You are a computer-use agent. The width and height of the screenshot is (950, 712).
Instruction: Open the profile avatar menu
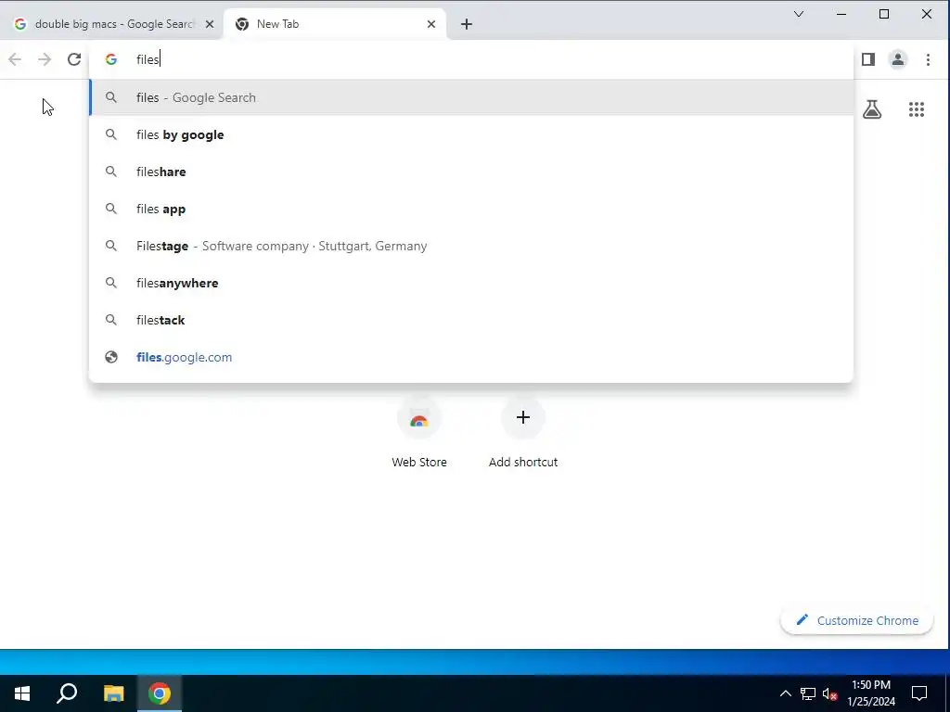point(898,59)
